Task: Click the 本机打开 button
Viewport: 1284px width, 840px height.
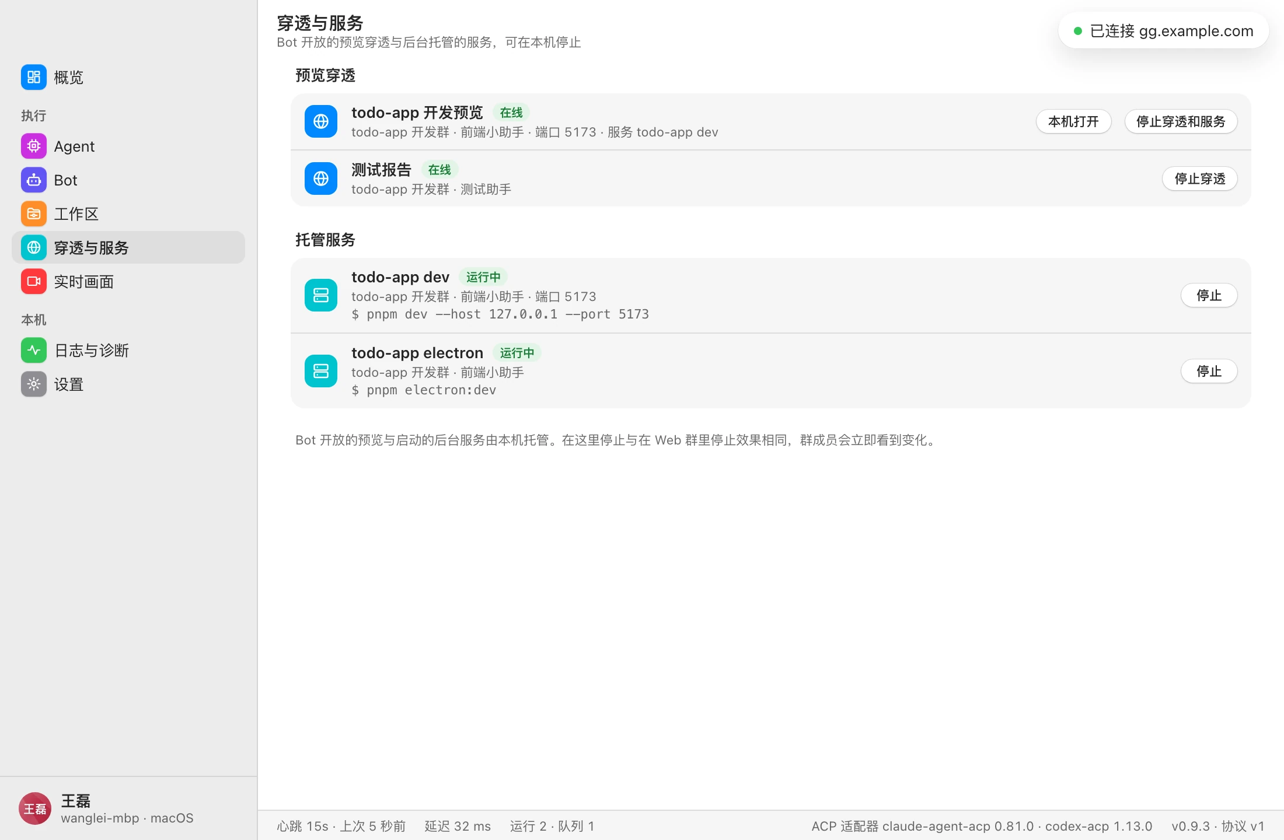Action: [1073, 121]
